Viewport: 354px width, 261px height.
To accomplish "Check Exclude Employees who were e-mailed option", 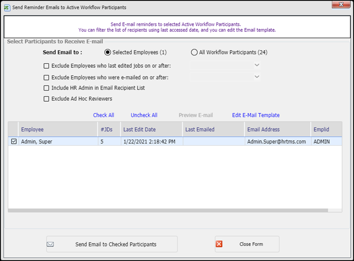I will click(47, 77).
